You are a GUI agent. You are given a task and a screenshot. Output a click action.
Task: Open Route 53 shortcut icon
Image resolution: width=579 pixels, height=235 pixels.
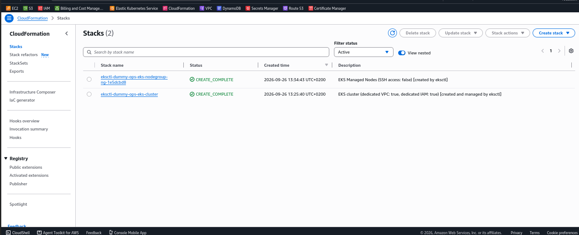click(x=285, y=8)
